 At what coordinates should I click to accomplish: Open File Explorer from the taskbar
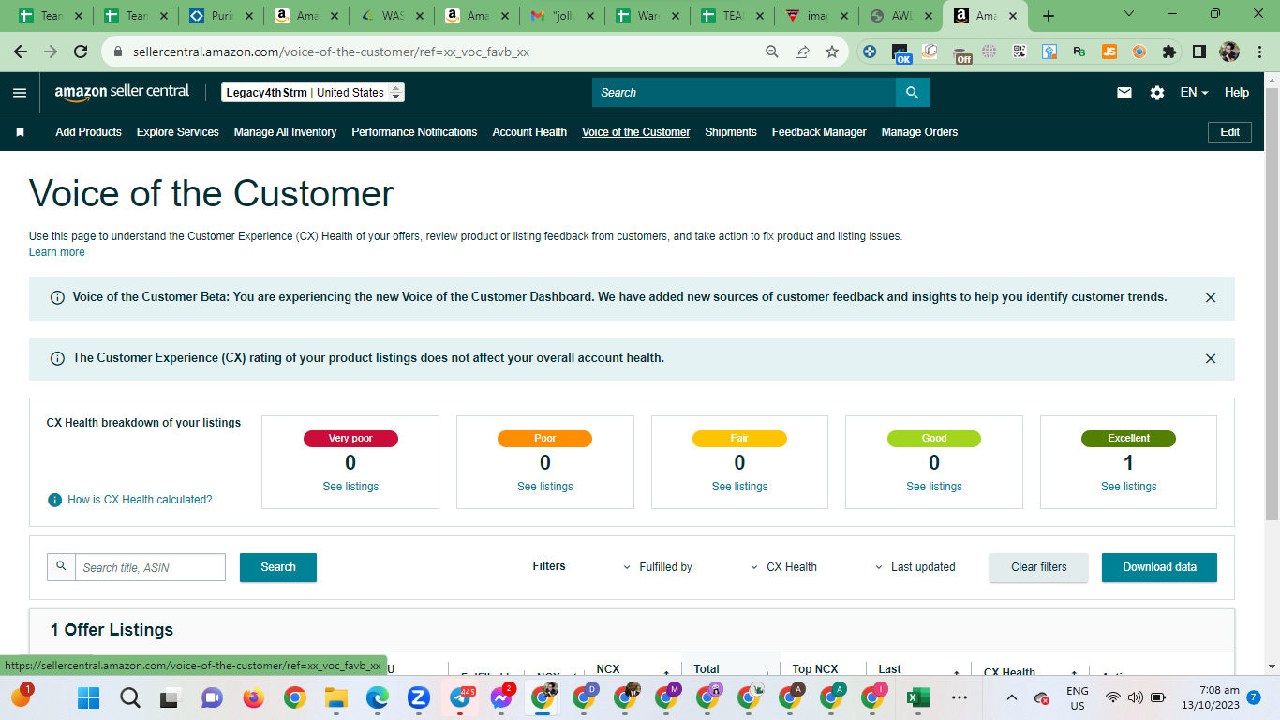pos(335,697)
